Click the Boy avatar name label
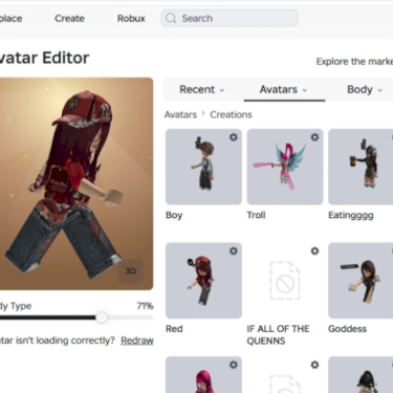The width and height of the screenshot is (393, 393). 174,215
